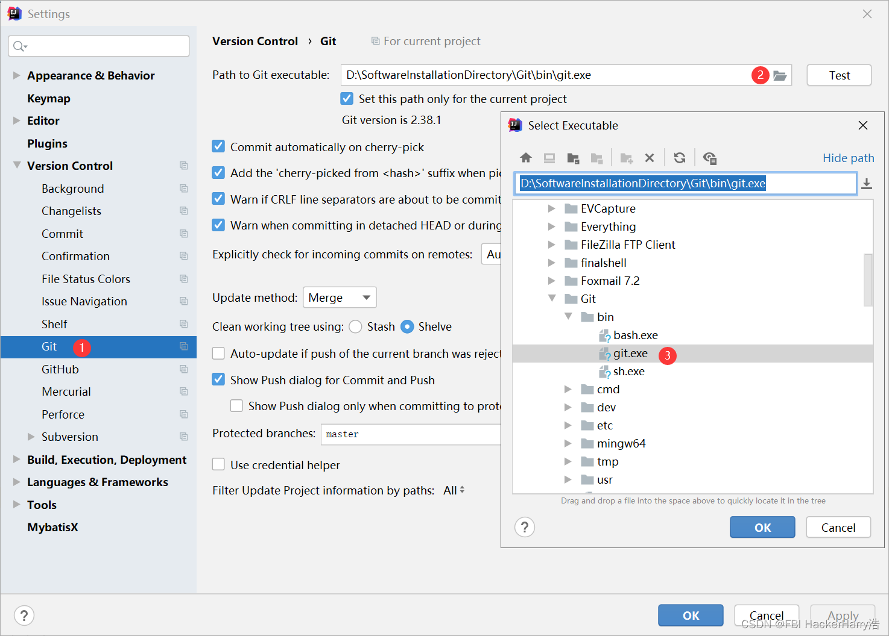Viewport: 889px width, 636px height.
Task: Click Cancel in Select Executable dialog
Action: click(838, 527)
